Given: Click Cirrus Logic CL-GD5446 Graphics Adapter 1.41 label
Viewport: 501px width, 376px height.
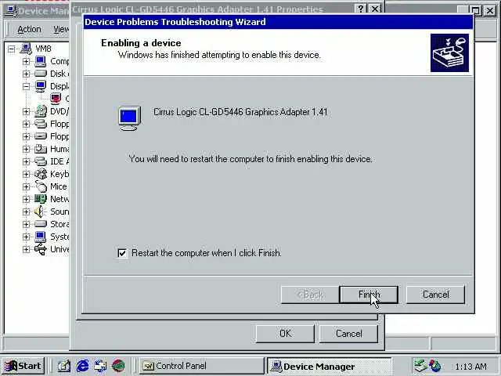Looking at the screenshot, I should tap(240, 112).
